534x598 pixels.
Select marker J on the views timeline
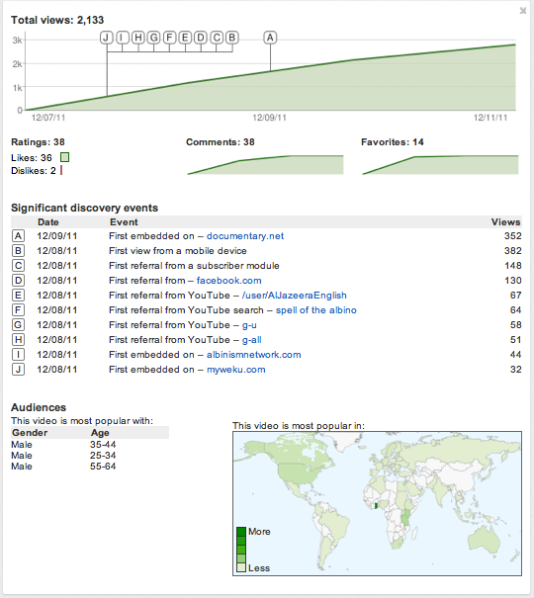tap(107, 38)
